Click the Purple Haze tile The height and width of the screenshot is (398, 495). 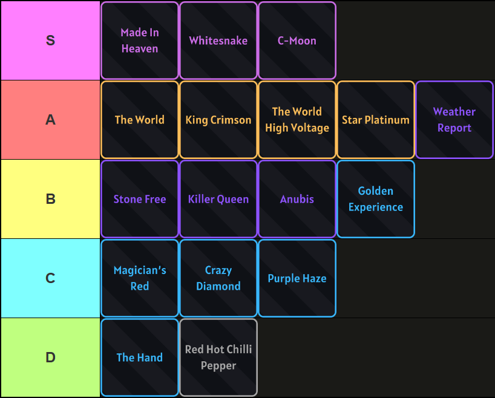coord(297,278)
